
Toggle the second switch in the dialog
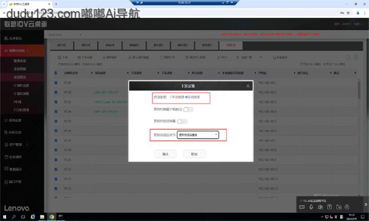(183, 122)
